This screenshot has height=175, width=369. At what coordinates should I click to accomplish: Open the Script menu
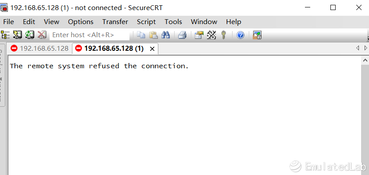coord(146,22)
